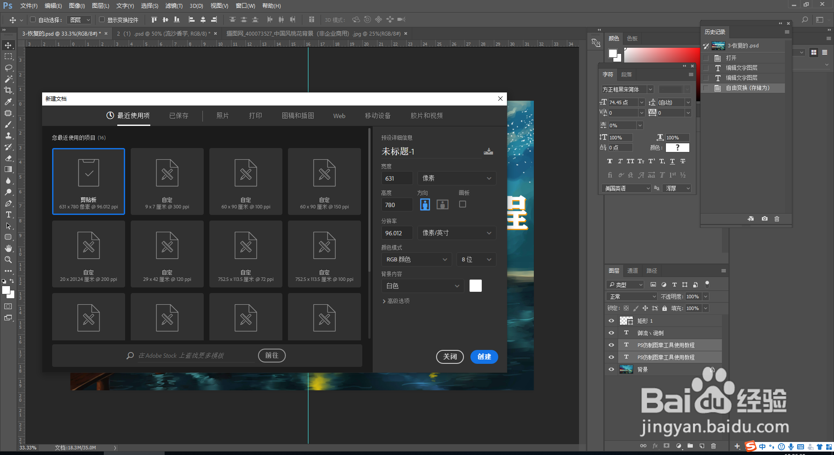Click the 宽度 width input field
The width and height of the screenshot is (834, 455).
397,178
